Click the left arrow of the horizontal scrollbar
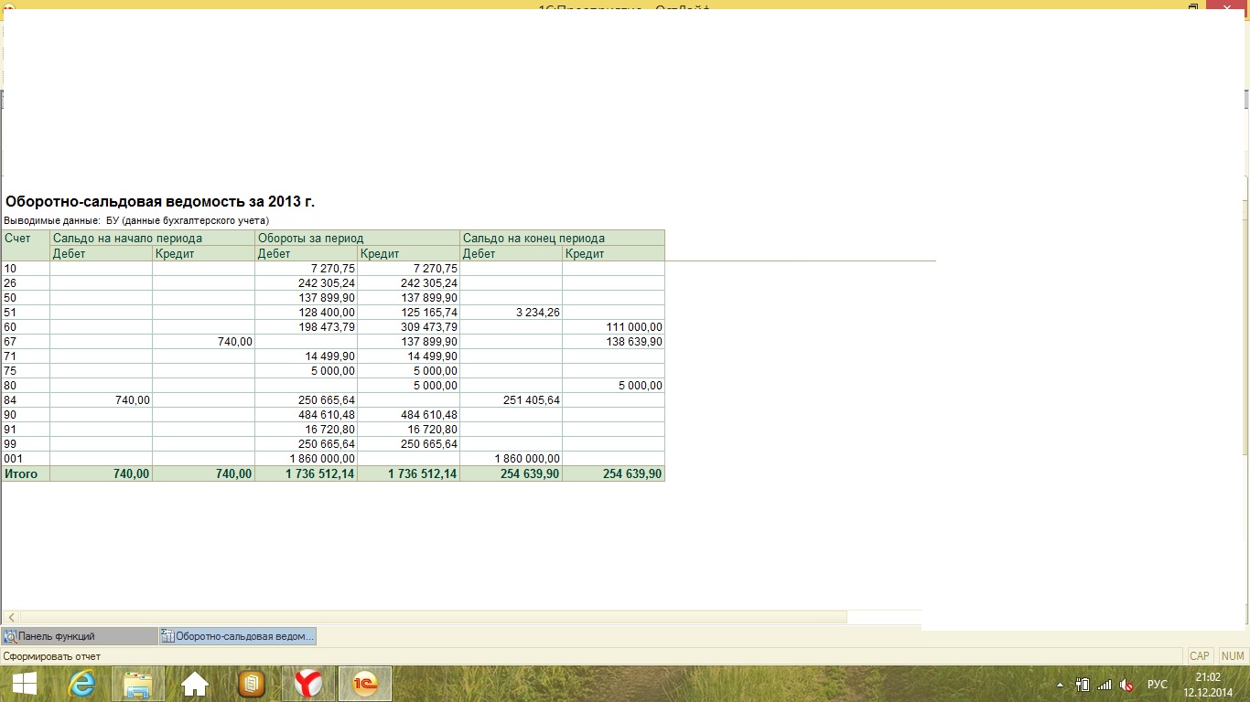The width and height of the screenshot is (1250, 702). pyautogui.click(x=11, y=618)
